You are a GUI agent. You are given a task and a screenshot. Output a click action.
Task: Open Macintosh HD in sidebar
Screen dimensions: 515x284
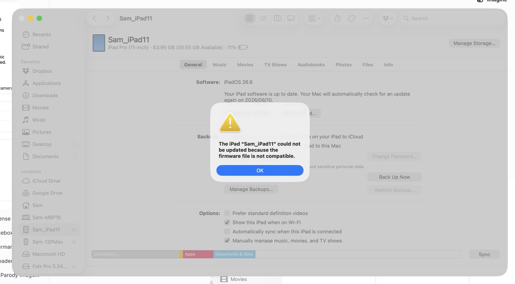(x=49, y=254)
